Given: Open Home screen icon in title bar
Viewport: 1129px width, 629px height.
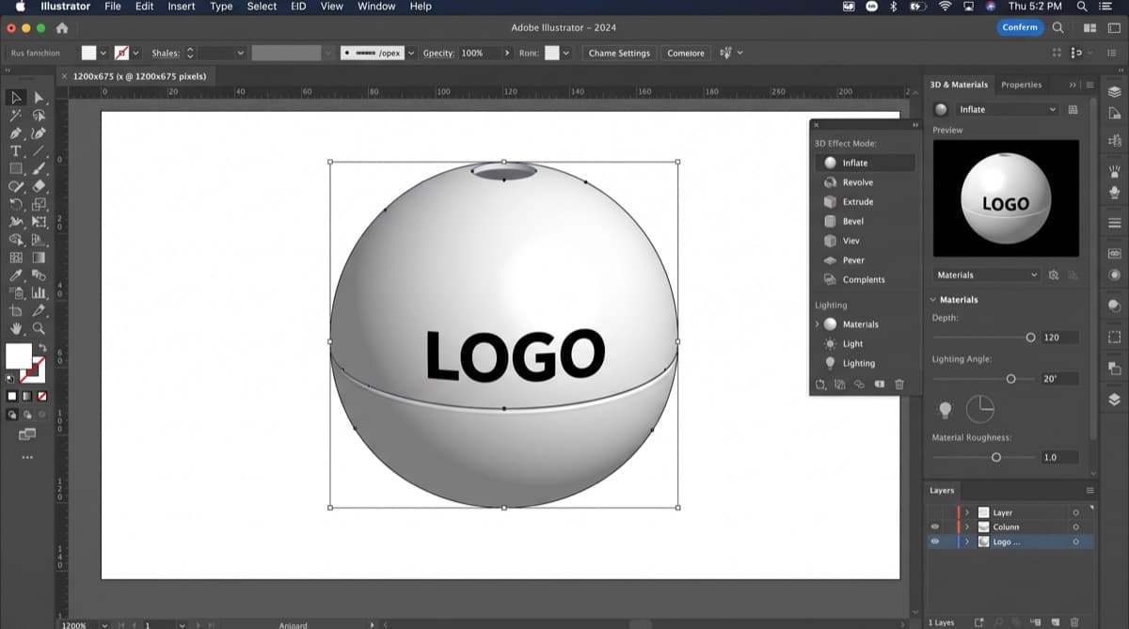Looking at the screenshot, I should tap(62, 28).
